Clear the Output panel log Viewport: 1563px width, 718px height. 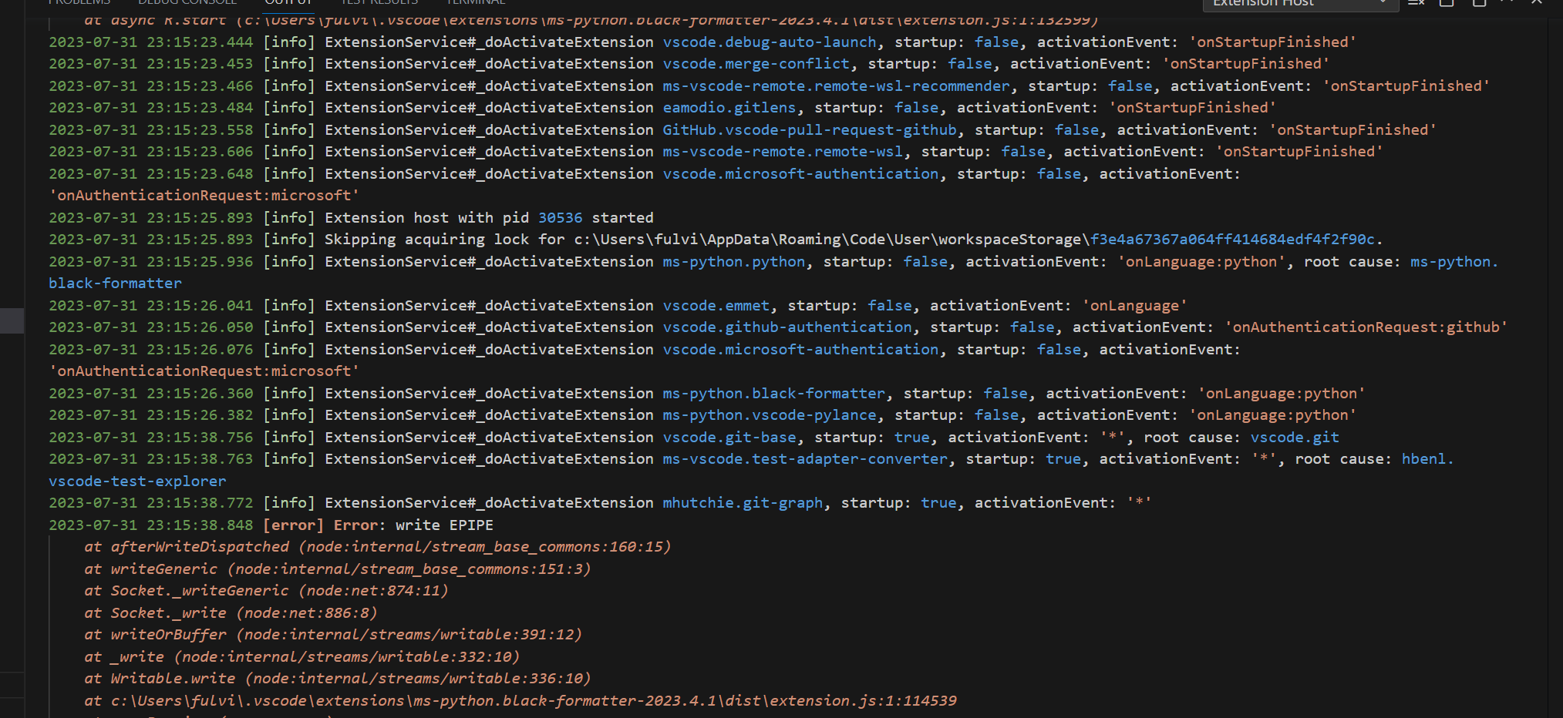(x=1415, y=4)
